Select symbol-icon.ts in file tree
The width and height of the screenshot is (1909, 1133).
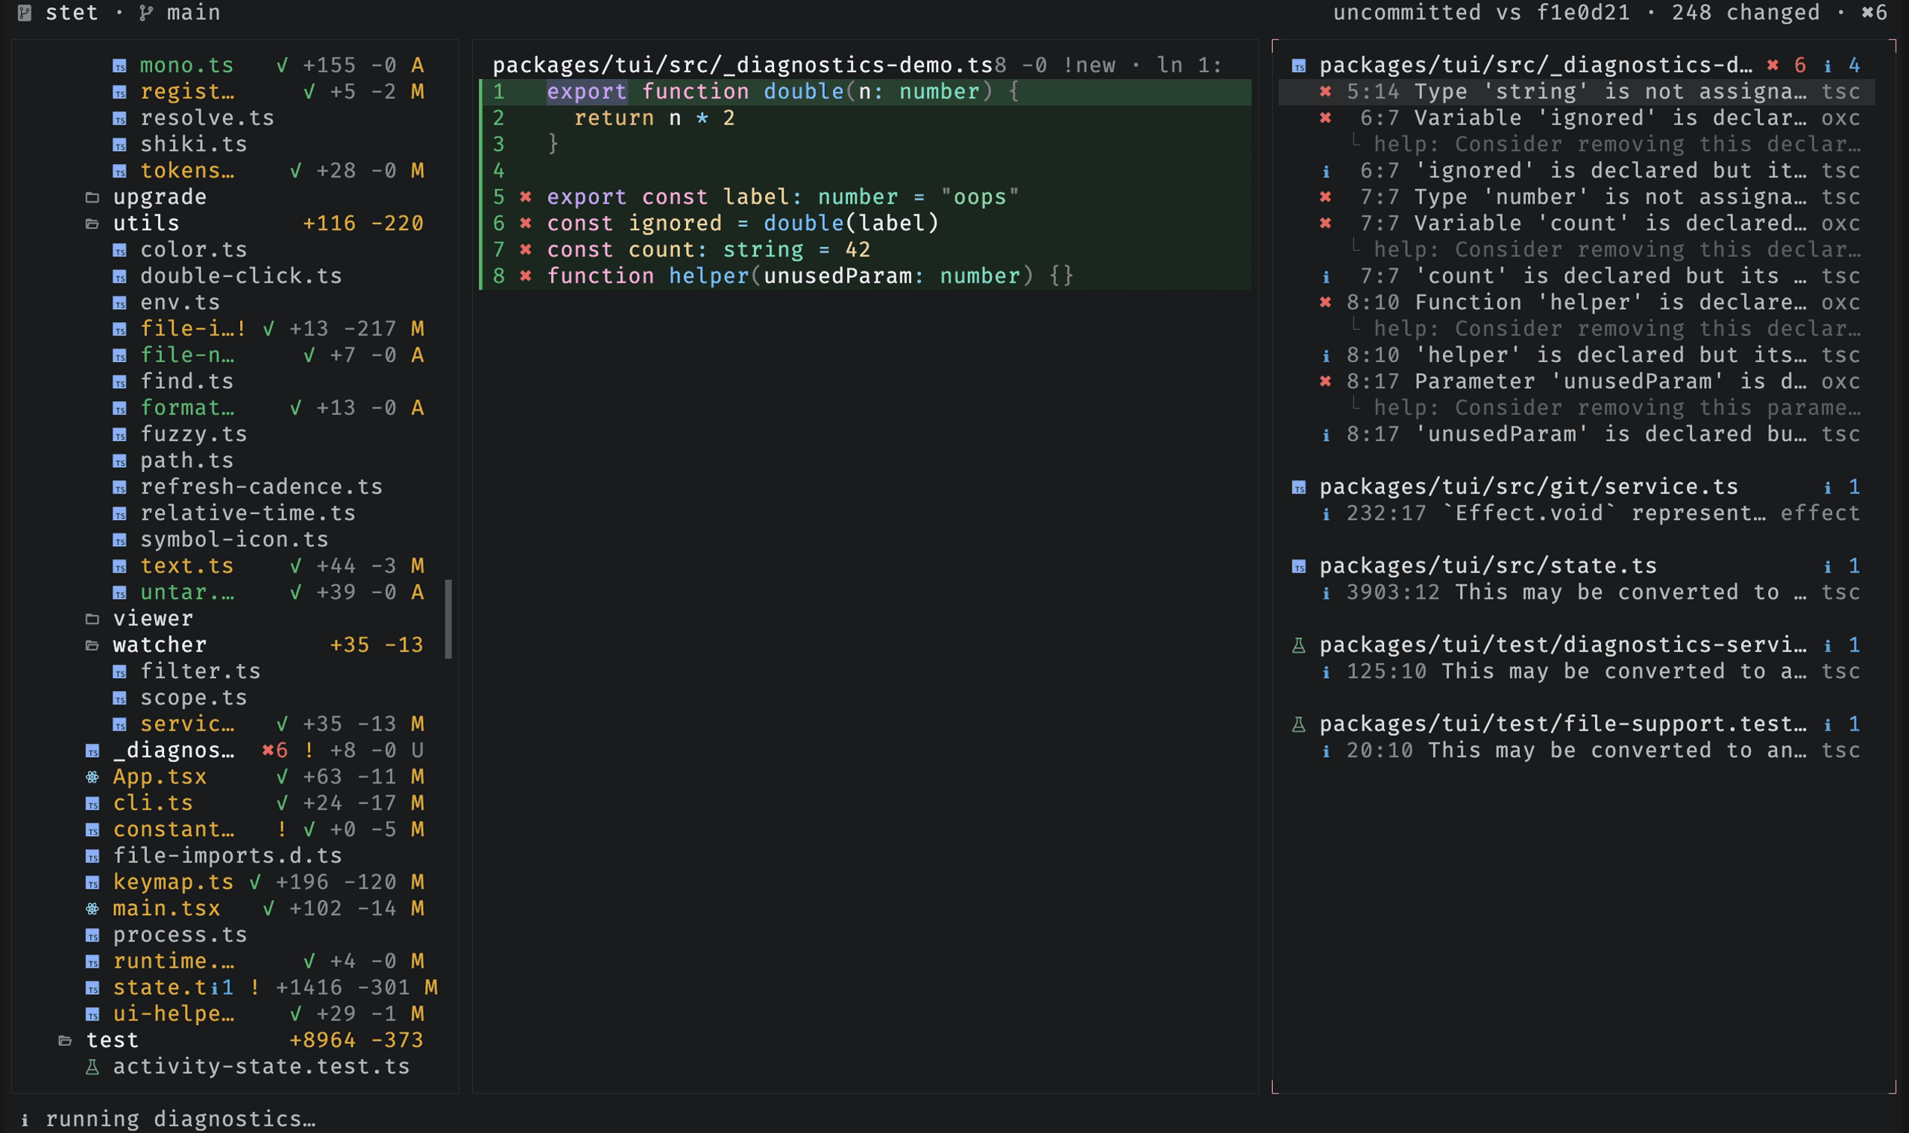(233, 540)
